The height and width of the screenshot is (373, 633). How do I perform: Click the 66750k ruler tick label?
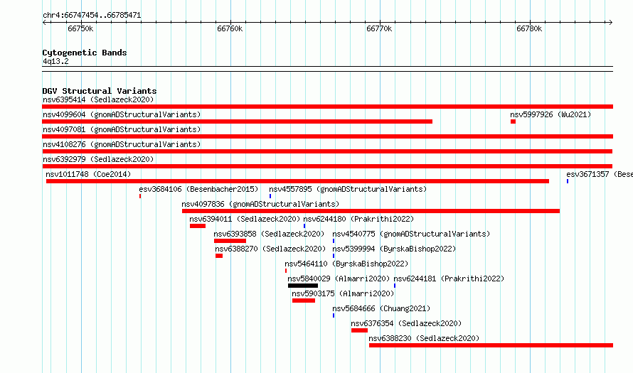(80, 28)
